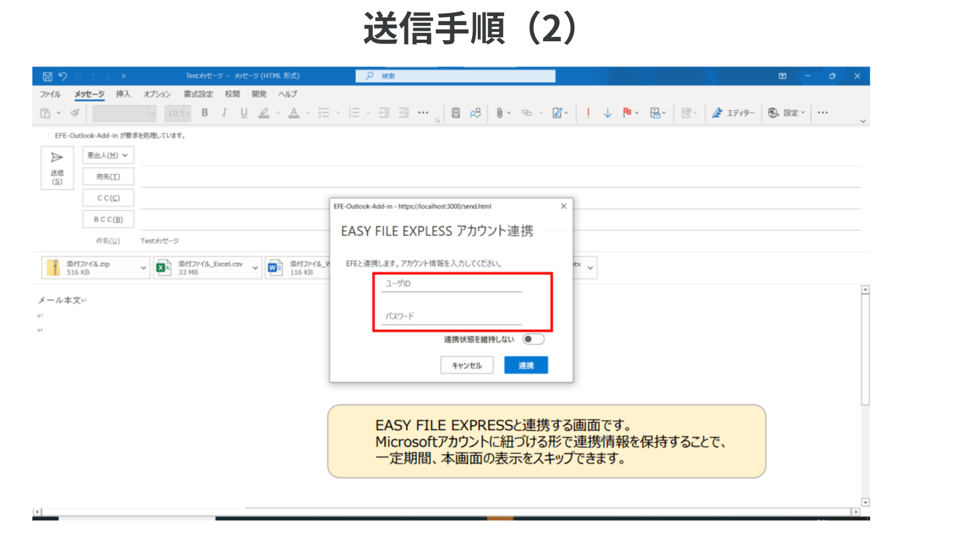This screenshot has height=542, width=961.
Task: Click キャンセル in account dialog
Action: (x=467, y=366)
